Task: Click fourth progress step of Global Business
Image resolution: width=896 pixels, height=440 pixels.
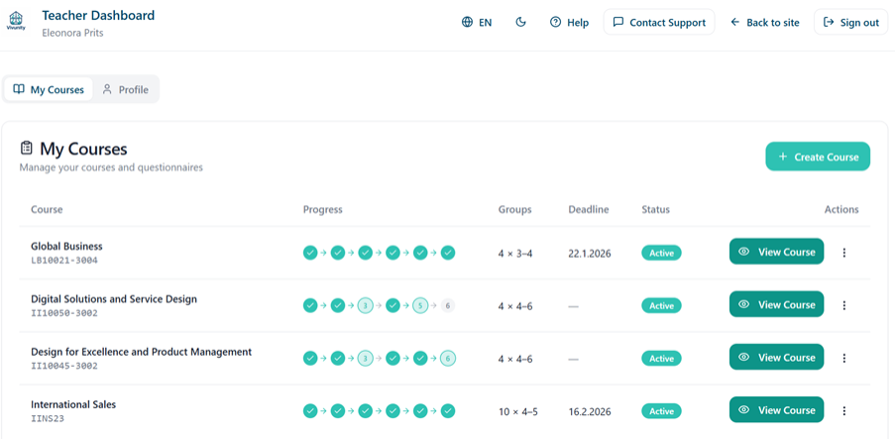Action: pyautogui.click(x=392, y=253)
